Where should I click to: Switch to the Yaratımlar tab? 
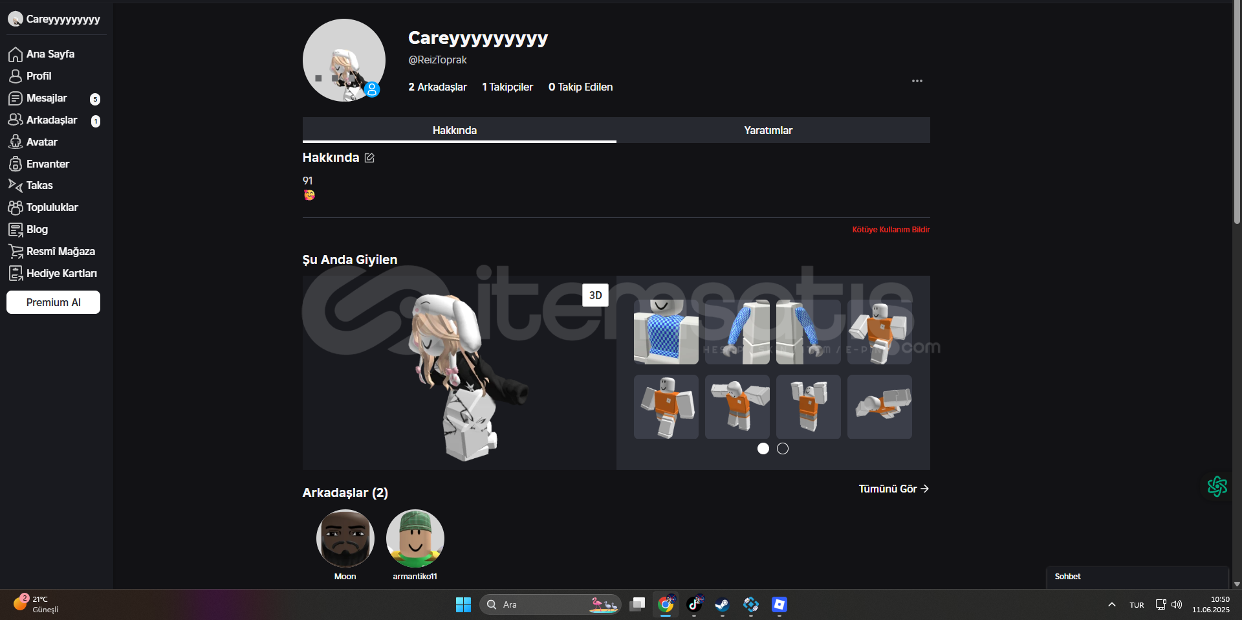(x=773, y=130)
